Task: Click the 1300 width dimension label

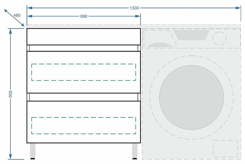Action: click(x=134, y=8)
